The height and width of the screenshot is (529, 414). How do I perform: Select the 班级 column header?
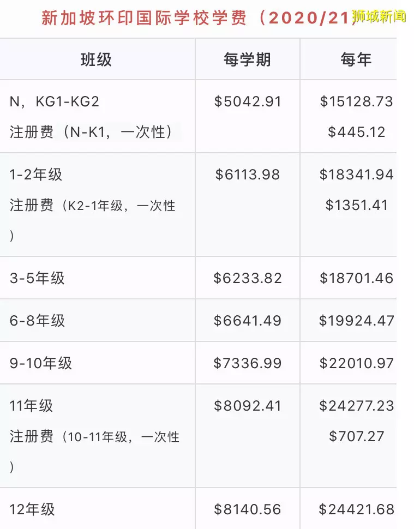pos(96,59)
